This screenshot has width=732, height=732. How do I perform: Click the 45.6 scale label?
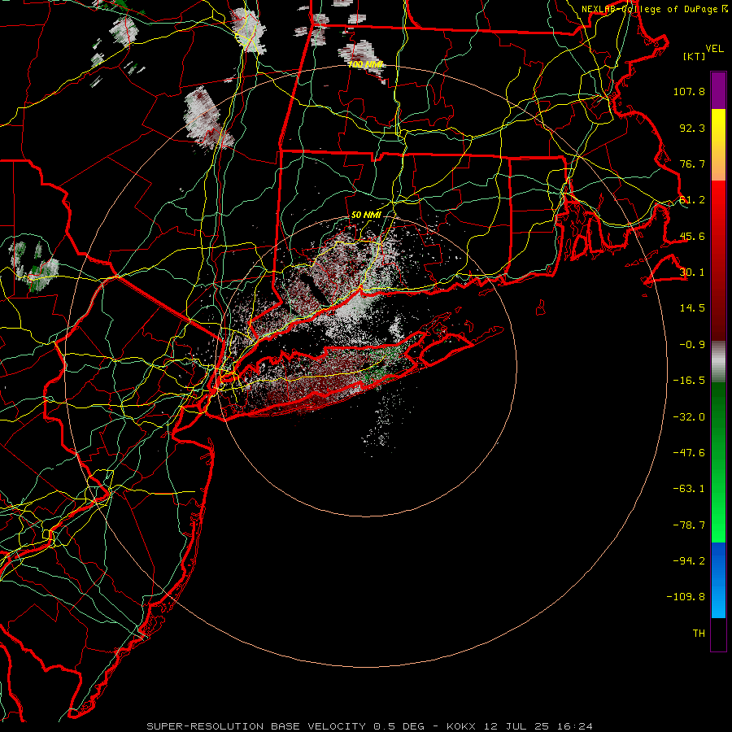[x=692, y=236]
